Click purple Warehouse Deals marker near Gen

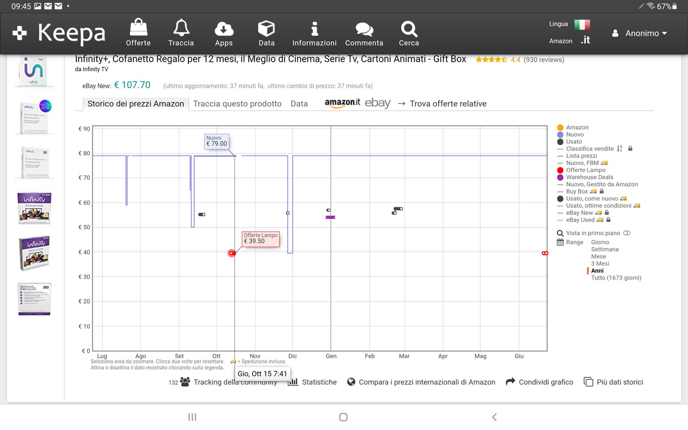pos(330,217)
